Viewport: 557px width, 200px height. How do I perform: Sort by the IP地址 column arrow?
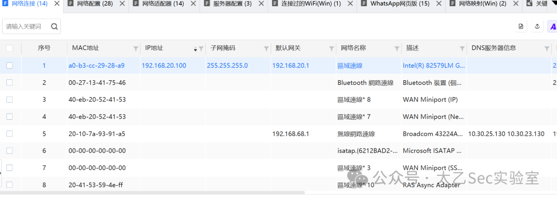pos(195,49)
